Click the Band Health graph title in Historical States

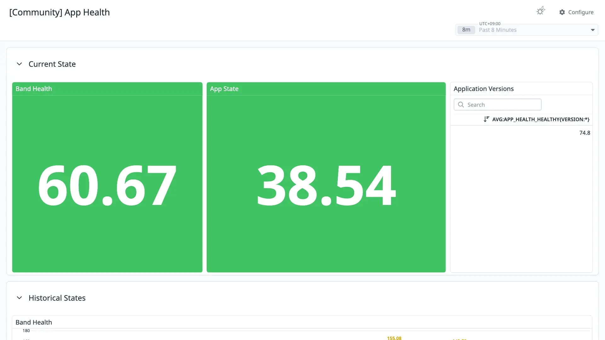click(34, 322)
